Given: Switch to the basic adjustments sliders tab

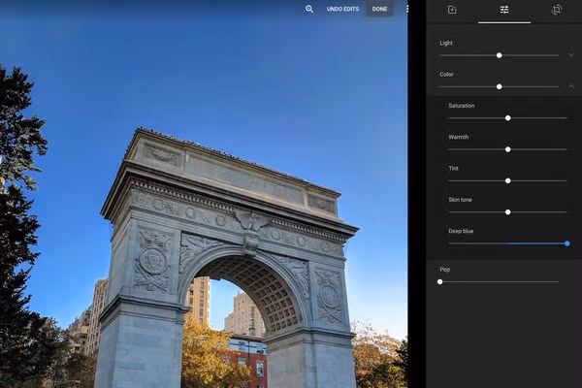Looking at the screenshot, I should click(x=504, y=10).
